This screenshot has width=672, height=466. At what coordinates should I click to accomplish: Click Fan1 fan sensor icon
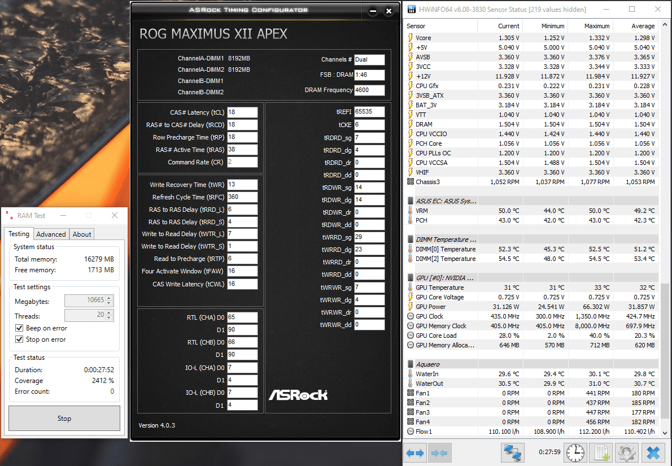[x=410, y=393]
